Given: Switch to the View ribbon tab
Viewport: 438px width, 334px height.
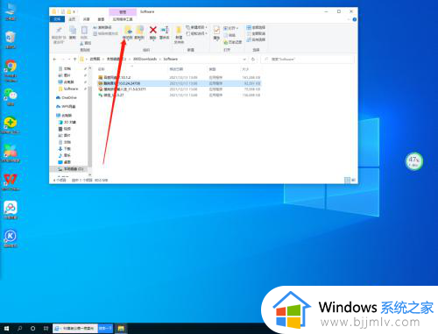Looking at the screenshot, I should point(101,19).
